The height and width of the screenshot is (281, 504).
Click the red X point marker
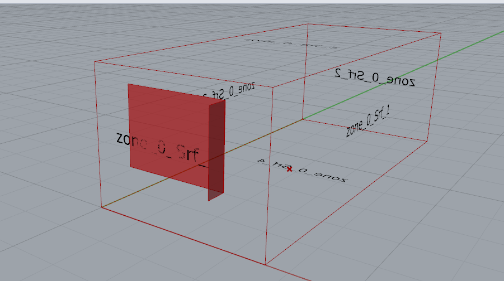point(290,169)
